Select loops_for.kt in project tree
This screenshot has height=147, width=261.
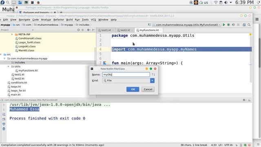[18, 91]
